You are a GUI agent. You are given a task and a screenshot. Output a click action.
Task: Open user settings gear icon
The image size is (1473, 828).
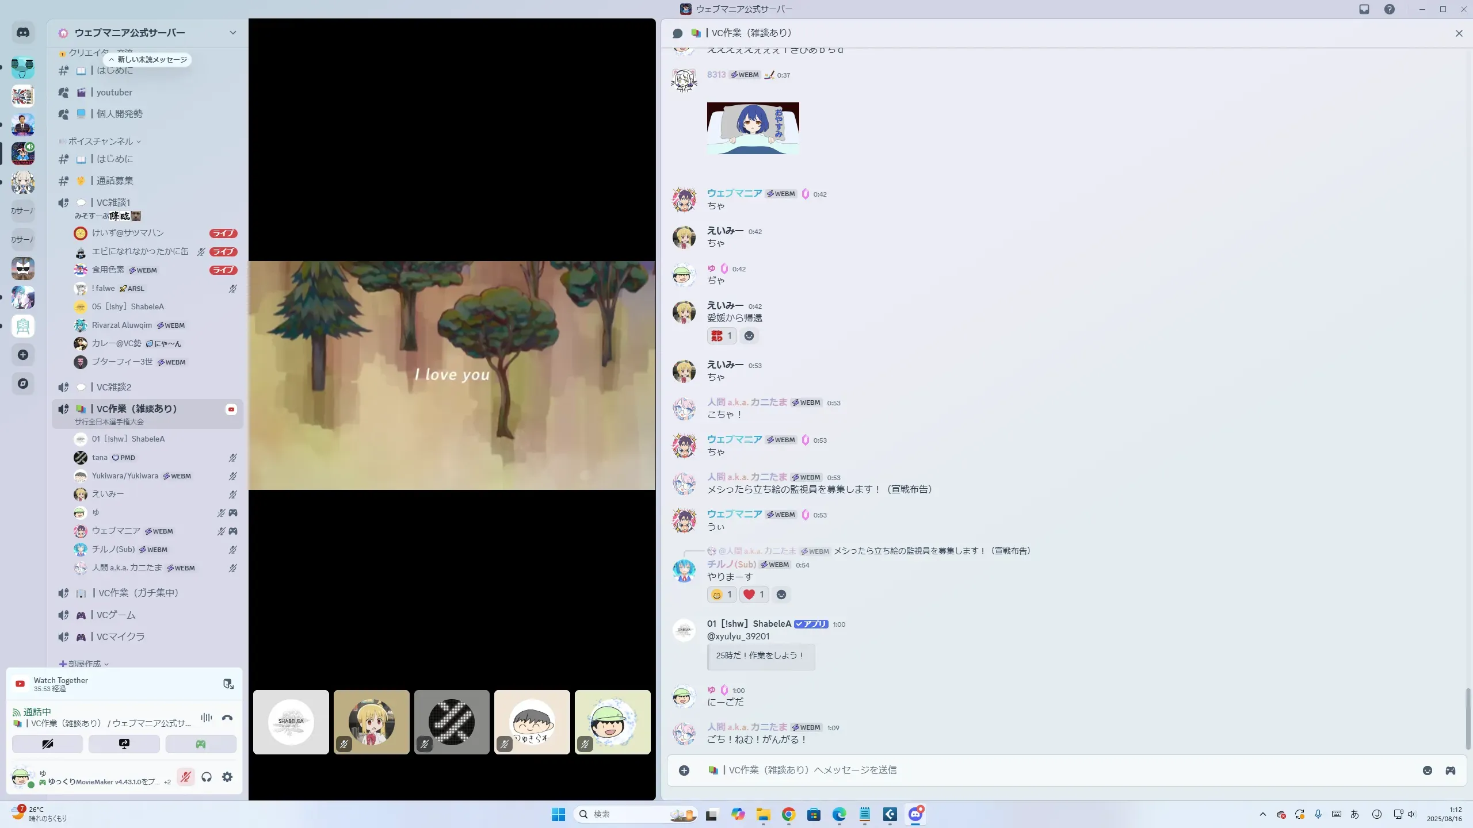pos(227,777)
